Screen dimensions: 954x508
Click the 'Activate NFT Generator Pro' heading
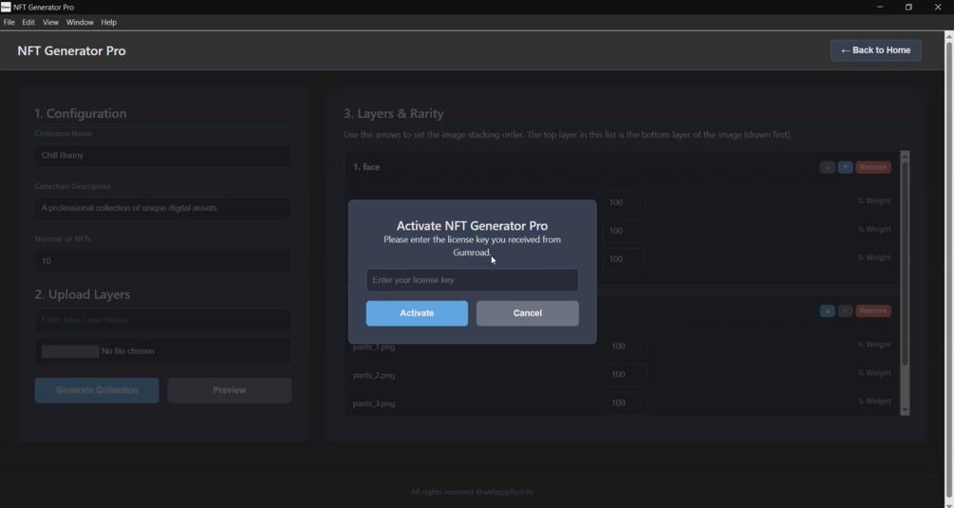point(472,226)
